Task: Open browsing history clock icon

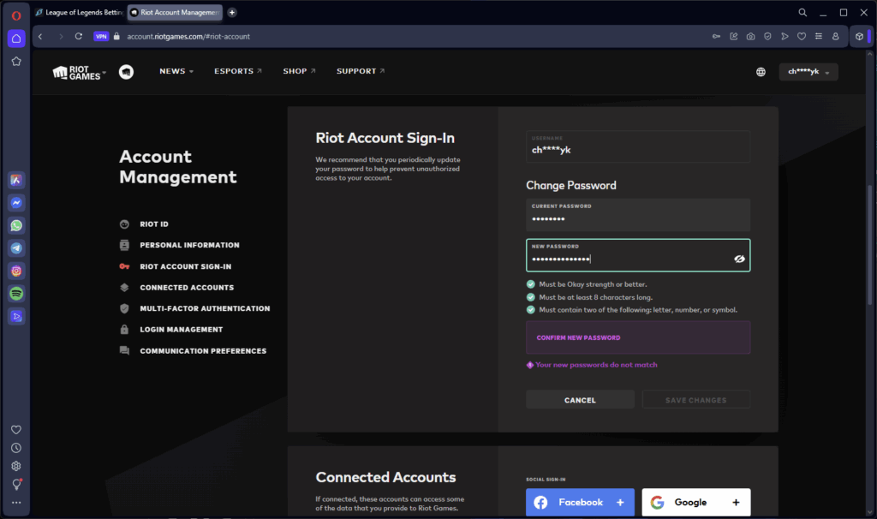Action: coord(16,448)
